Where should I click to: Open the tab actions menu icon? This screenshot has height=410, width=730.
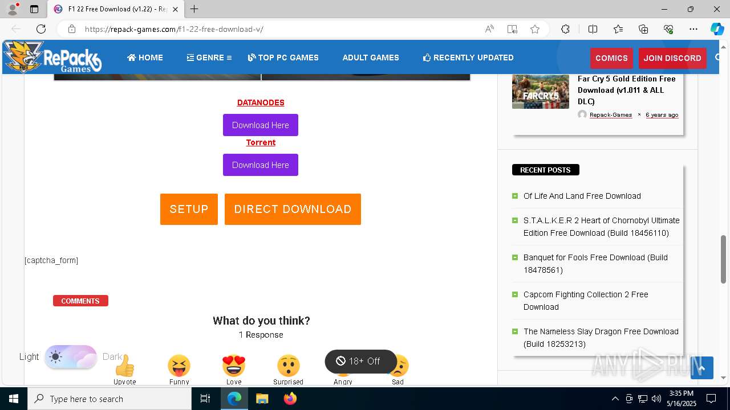(x=34, y=9)
